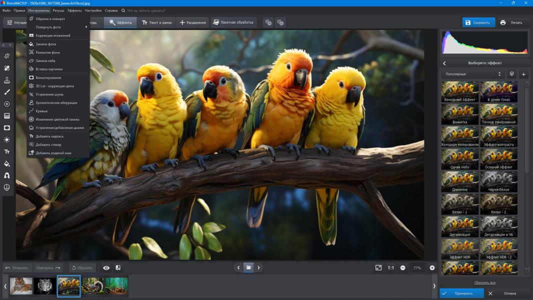Click Отменить undo button
The height and width of the screenshot is (300, 533).
click(x=17, y=267)
